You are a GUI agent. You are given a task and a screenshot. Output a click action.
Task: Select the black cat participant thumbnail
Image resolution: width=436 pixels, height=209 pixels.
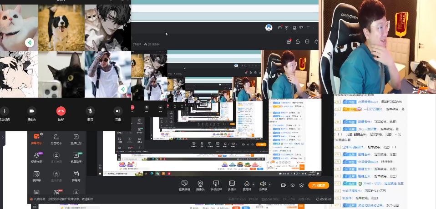61,75
